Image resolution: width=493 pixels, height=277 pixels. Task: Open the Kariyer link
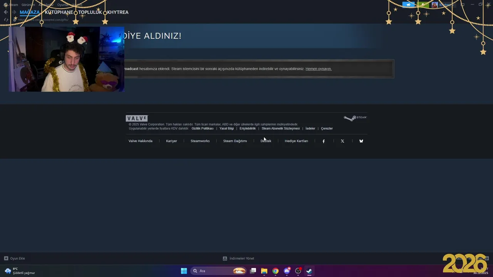tap(171, 141)
